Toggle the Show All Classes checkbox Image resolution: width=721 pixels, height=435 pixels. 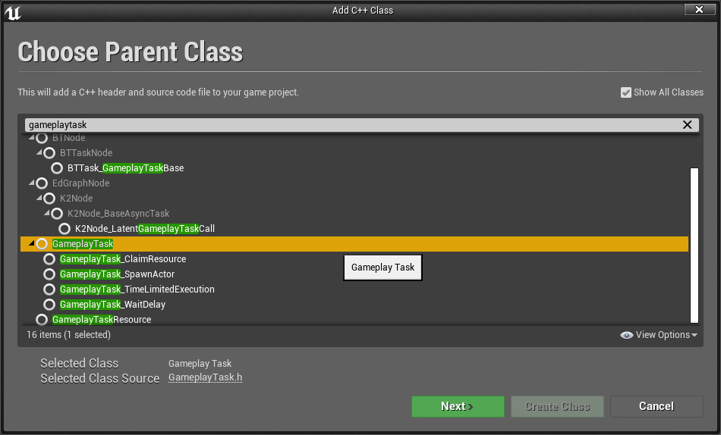coord(625,92)
